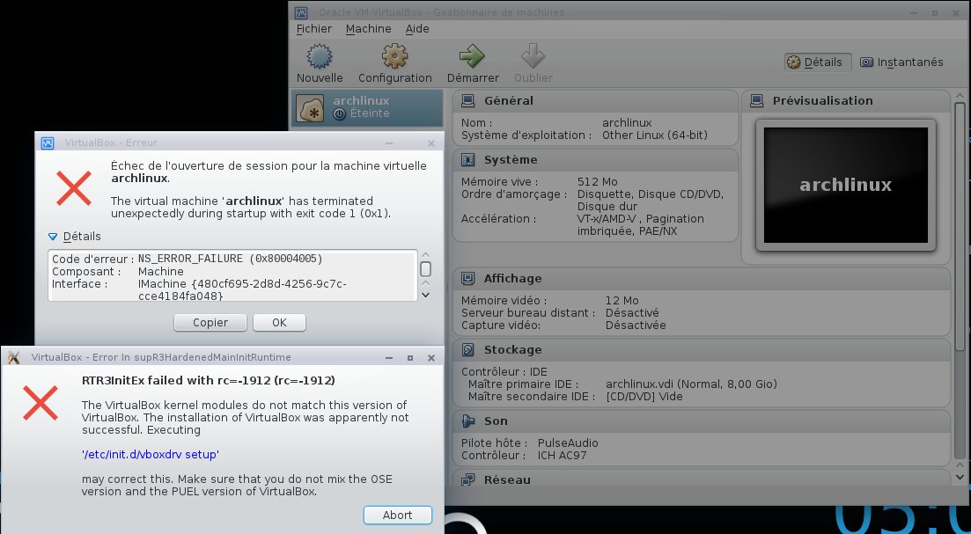Maximize the supR3HardenedMainInitRuntime error window

410,358
